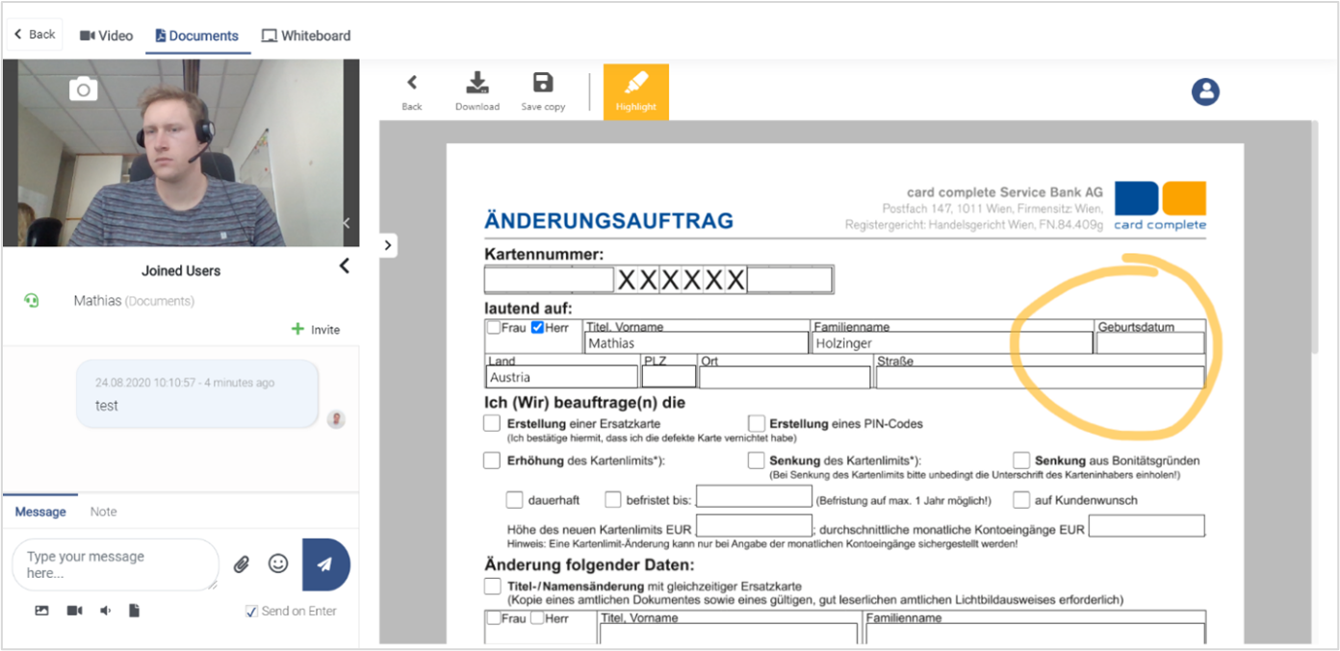Click the document toolbar Back arrow
The height and width of the screenshot is (651, 1340).
tap(412, 83)
